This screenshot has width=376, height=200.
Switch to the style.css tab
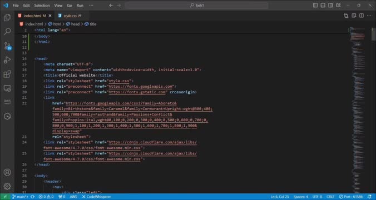tap(70, 16)
